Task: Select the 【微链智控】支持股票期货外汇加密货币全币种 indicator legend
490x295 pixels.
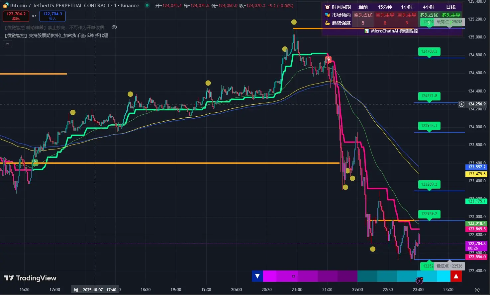Action: click(x=56, y=35)
